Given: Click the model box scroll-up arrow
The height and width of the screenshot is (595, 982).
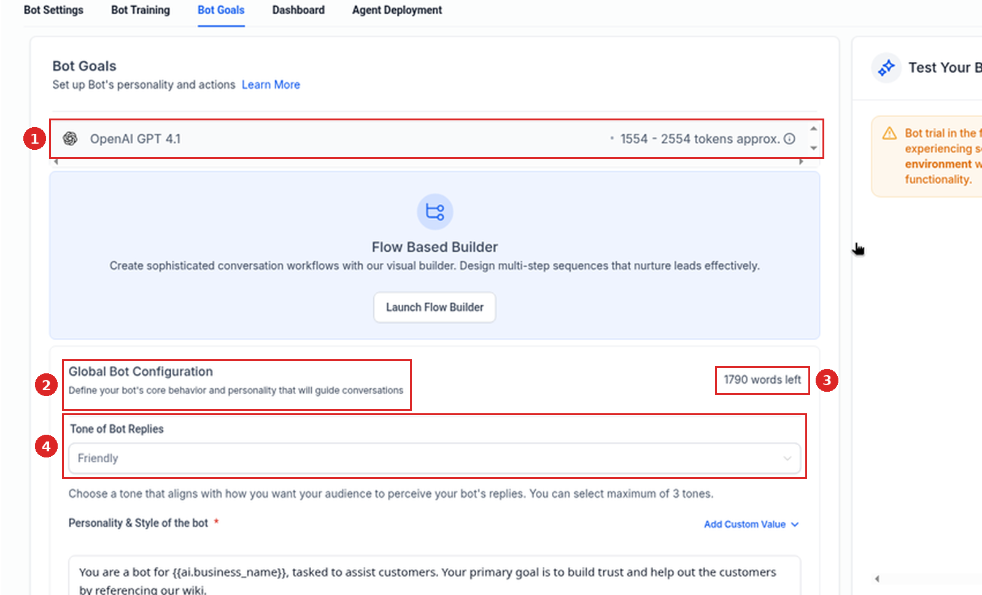Looking at the screenshot, I should 813,129.
